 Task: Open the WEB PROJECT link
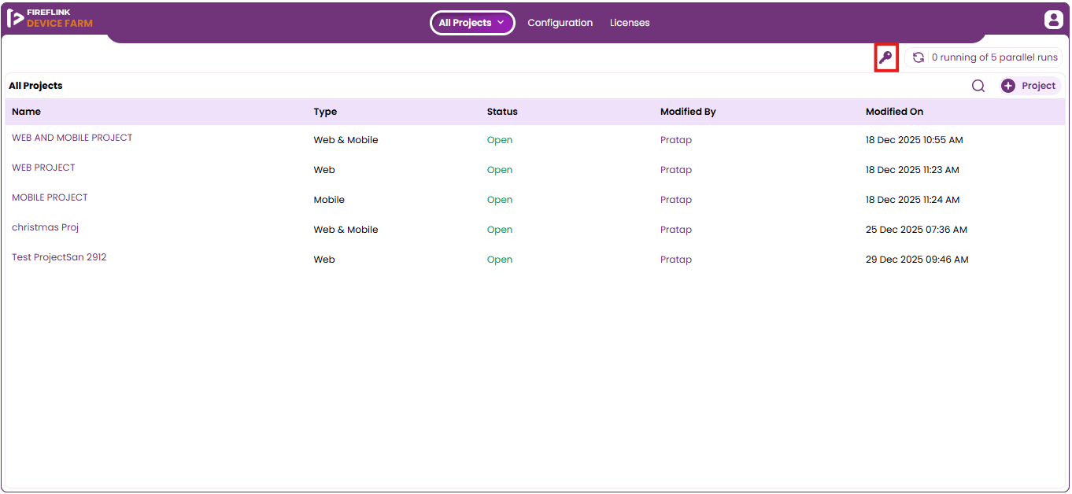point(43,168)
